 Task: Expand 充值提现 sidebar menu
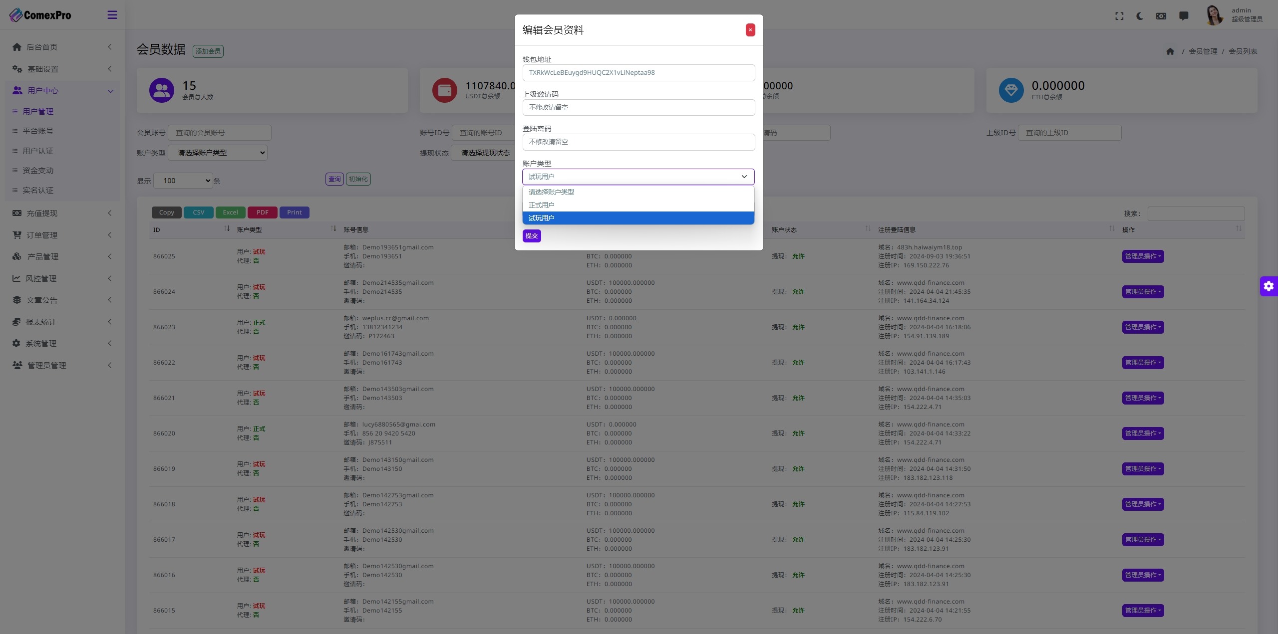coord(61,213)
